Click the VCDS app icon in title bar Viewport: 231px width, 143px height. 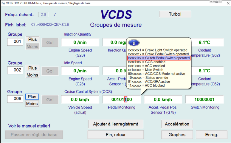3,3
